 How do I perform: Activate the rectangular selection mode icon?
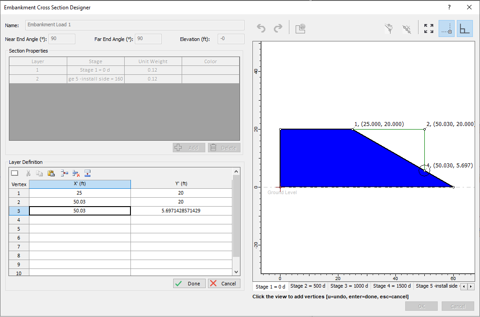click(x=14, y=173)
